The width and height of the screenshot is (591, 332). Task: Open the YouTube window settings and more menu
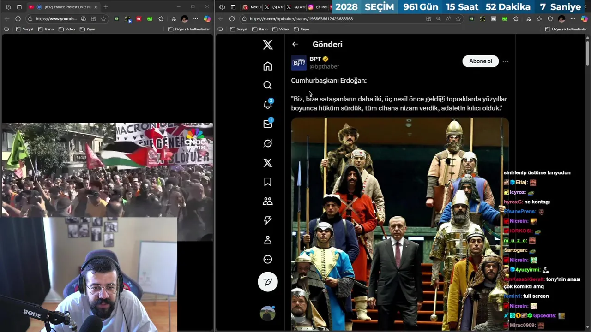[196, 19]
